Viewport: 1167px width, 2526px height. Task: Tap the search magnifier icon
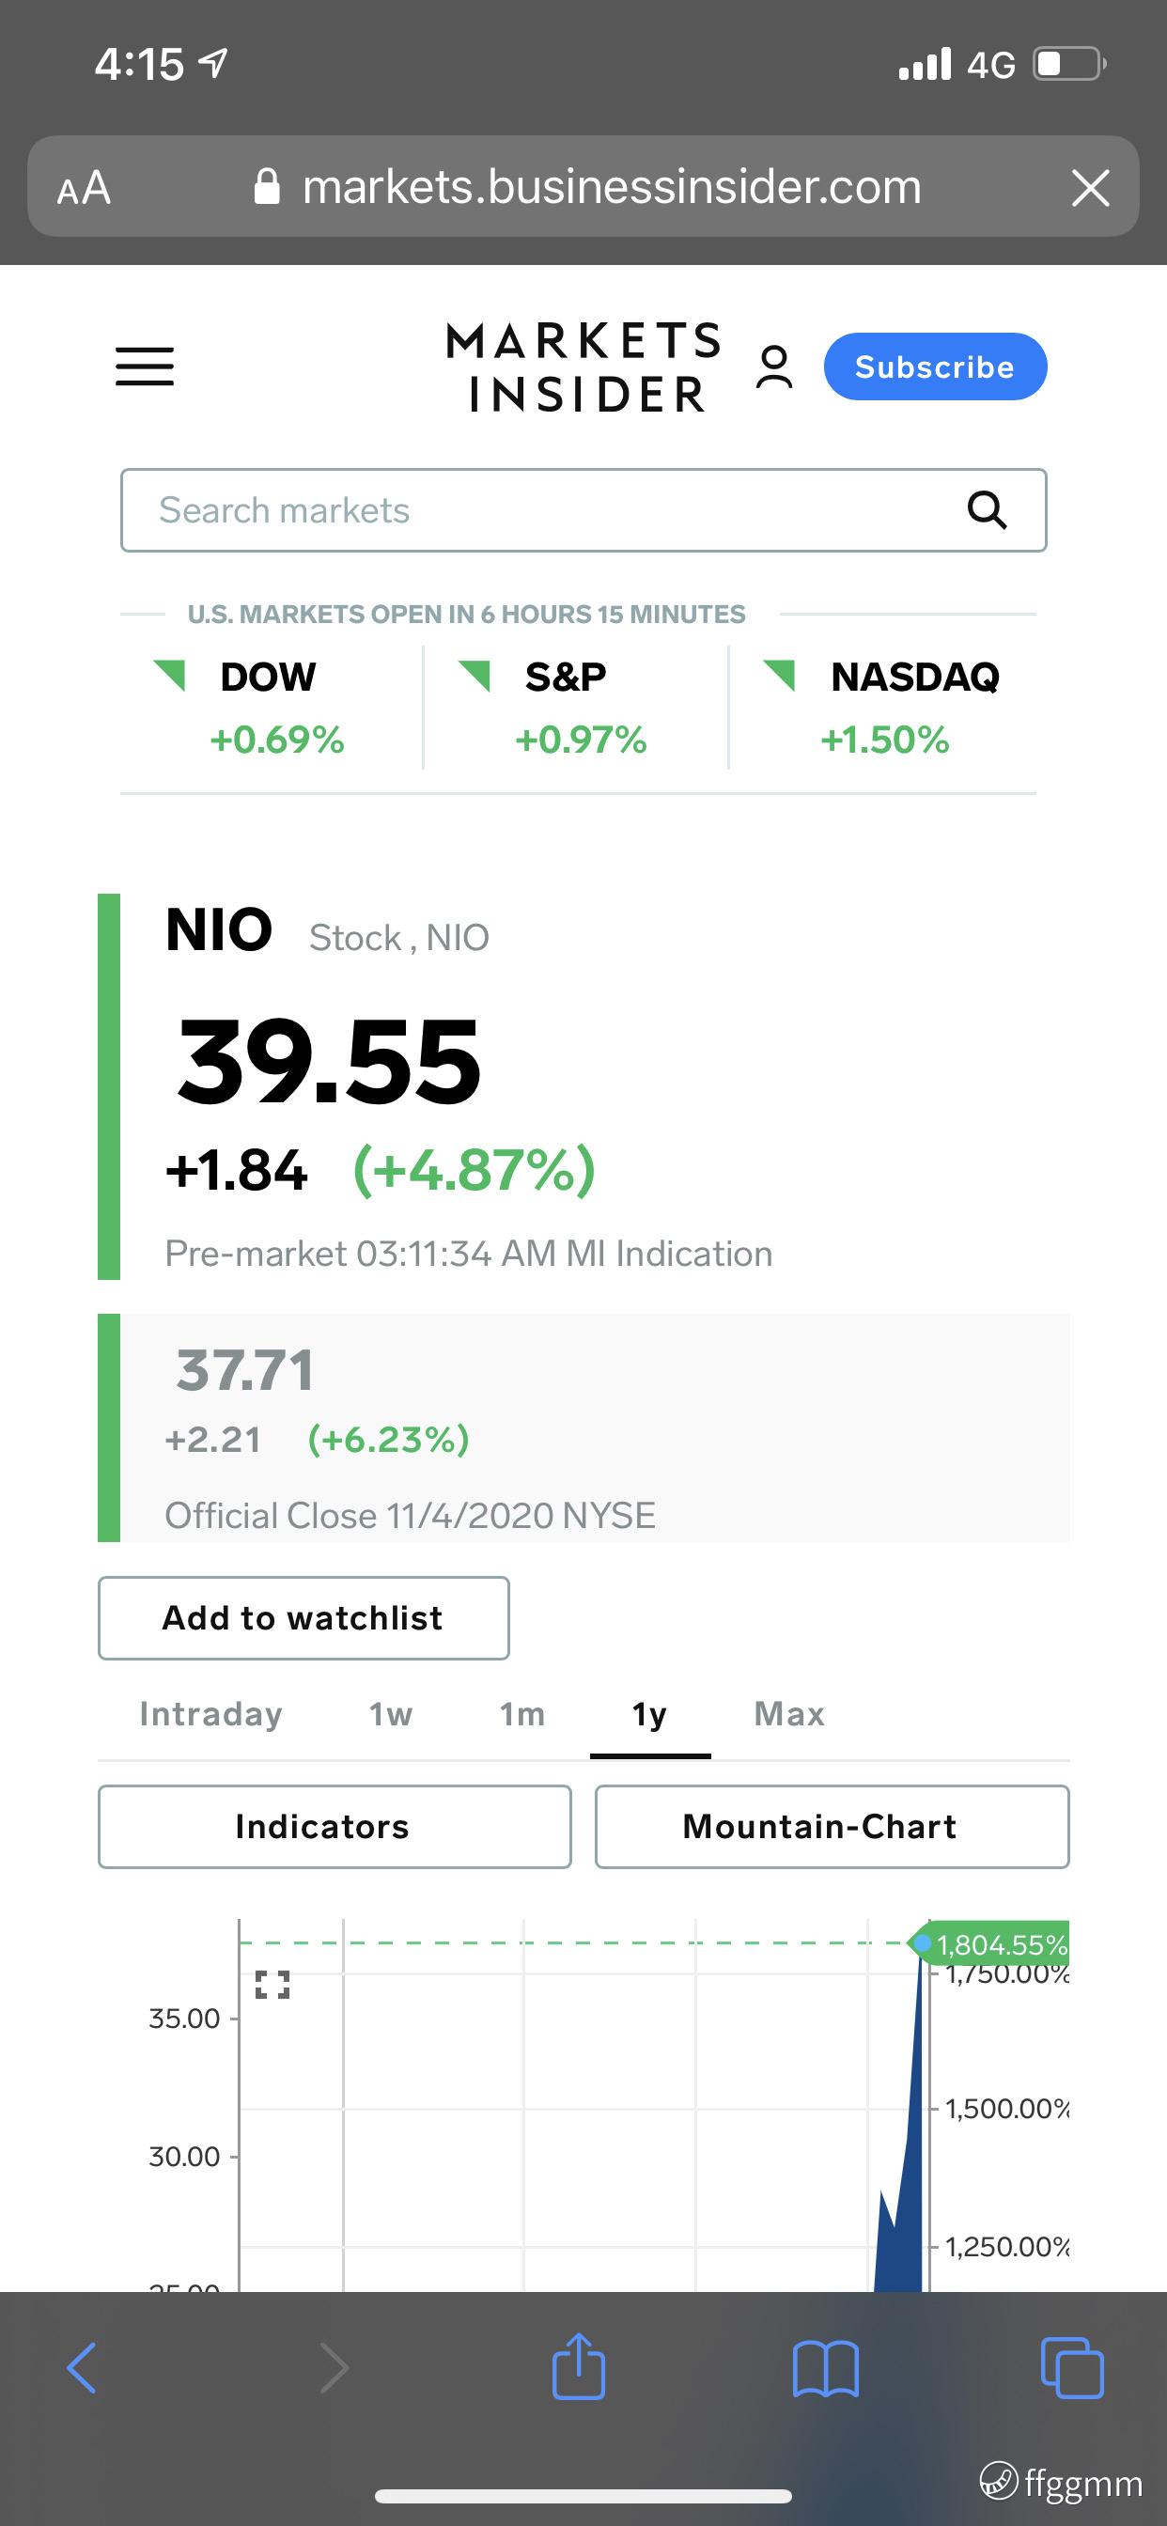987,510
